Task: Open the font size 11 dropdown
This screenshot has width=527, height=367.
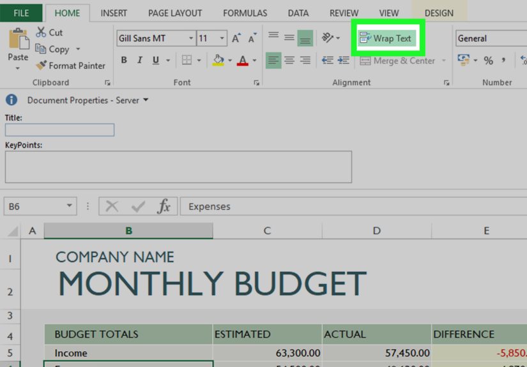Action: 222,38
